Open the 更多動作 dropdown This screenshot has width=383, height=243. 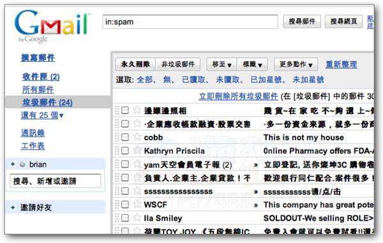pos(296,64)
